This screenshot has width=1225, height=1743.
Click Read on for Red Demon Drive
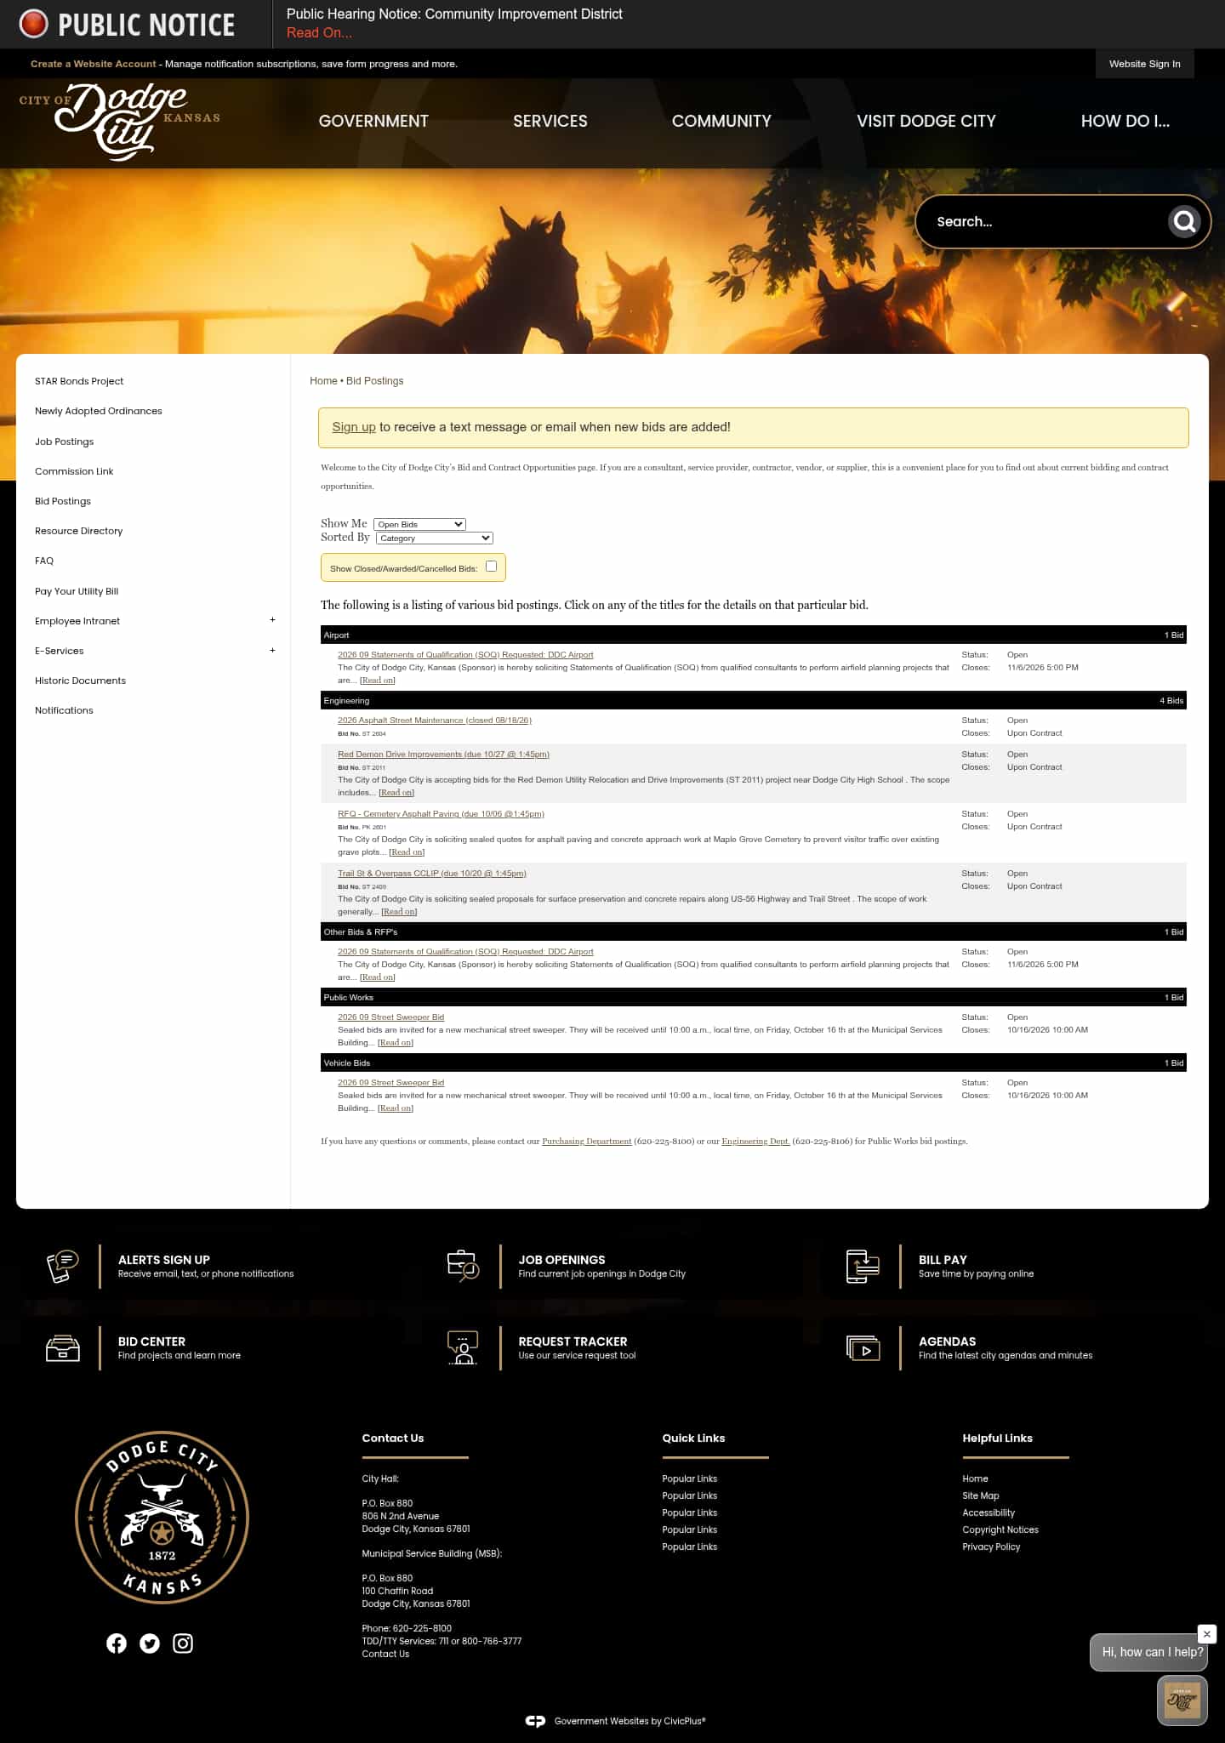coord(396,793)
